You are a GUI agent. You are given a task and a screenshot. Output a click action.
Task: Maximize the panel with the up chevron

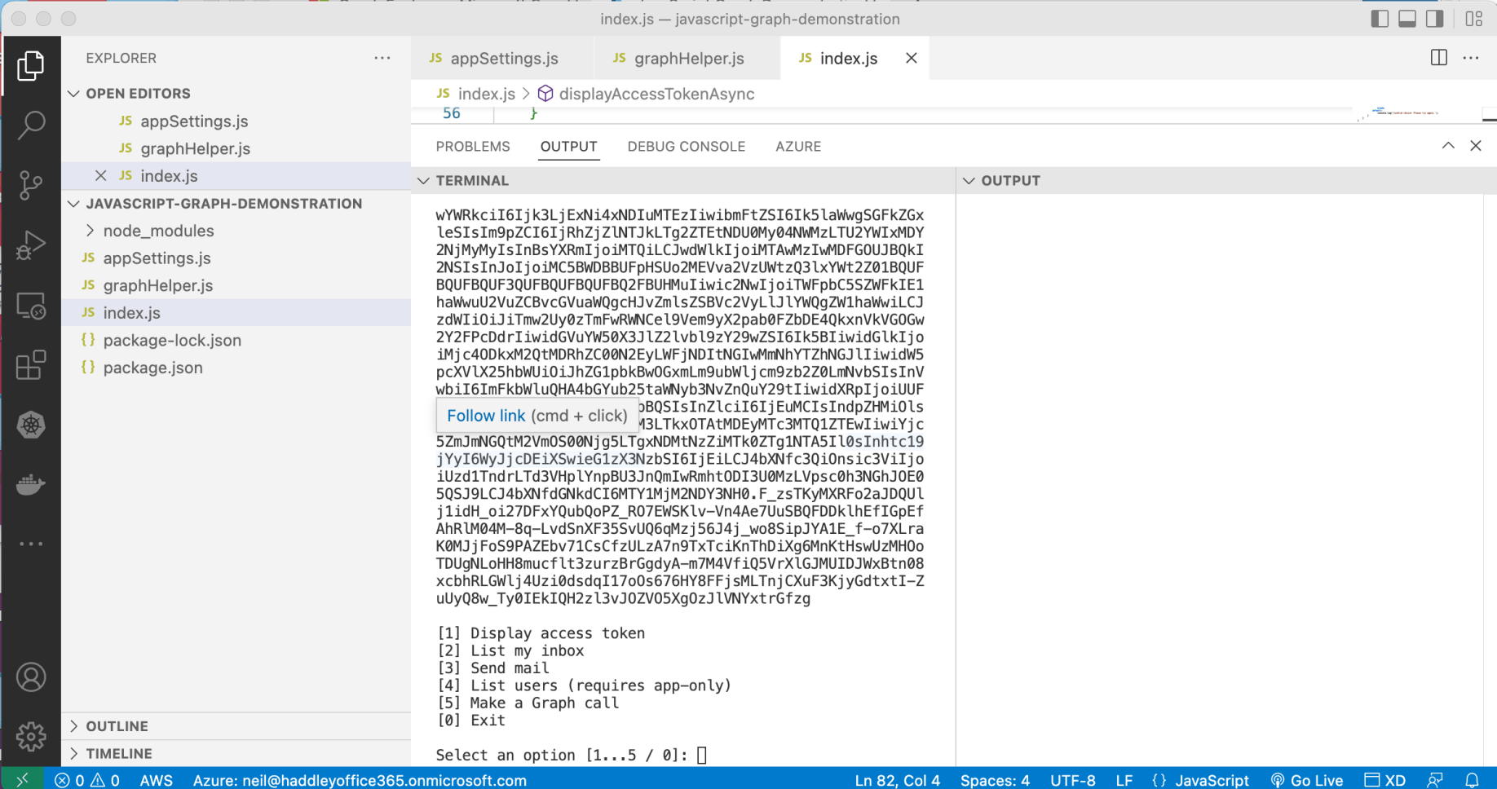1448,146
